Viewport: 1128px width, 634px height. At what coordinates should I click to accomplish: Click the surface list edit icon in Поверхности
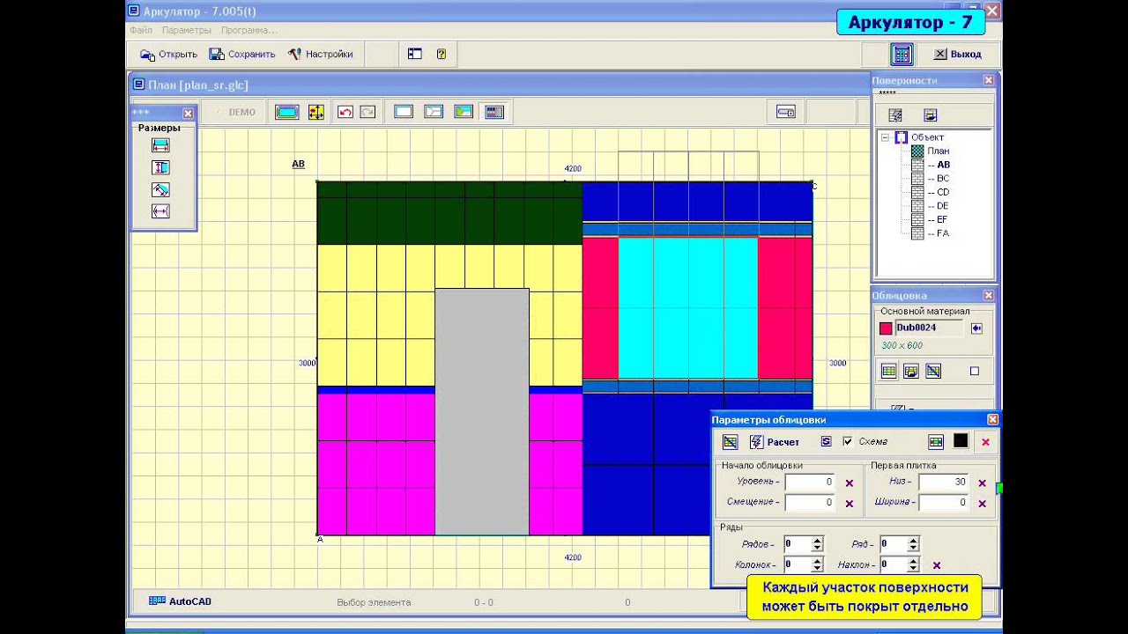click(895, 115)
